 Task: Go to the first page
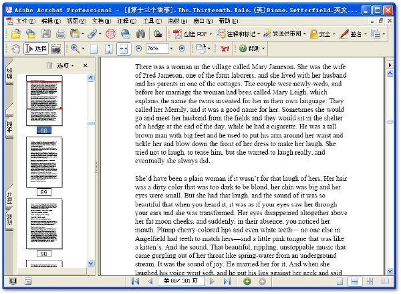point(135,281)
